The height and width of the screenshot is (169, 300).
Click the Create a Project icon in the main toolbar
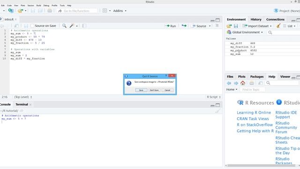tap(11, 11)
